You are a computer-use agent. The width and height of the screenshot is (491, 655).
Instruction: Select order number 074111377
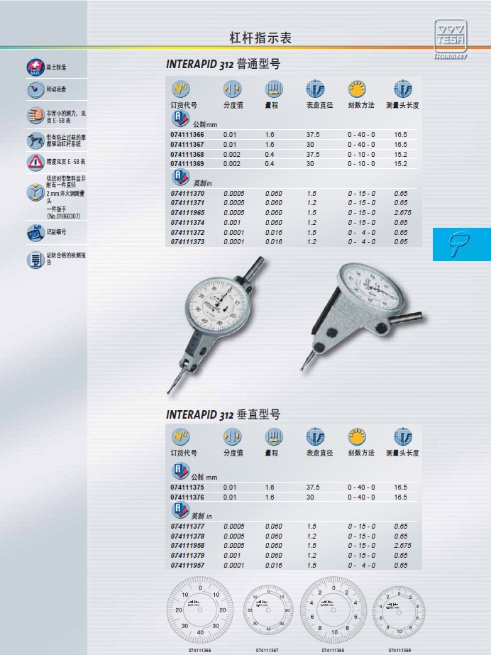tap(187, 527)
